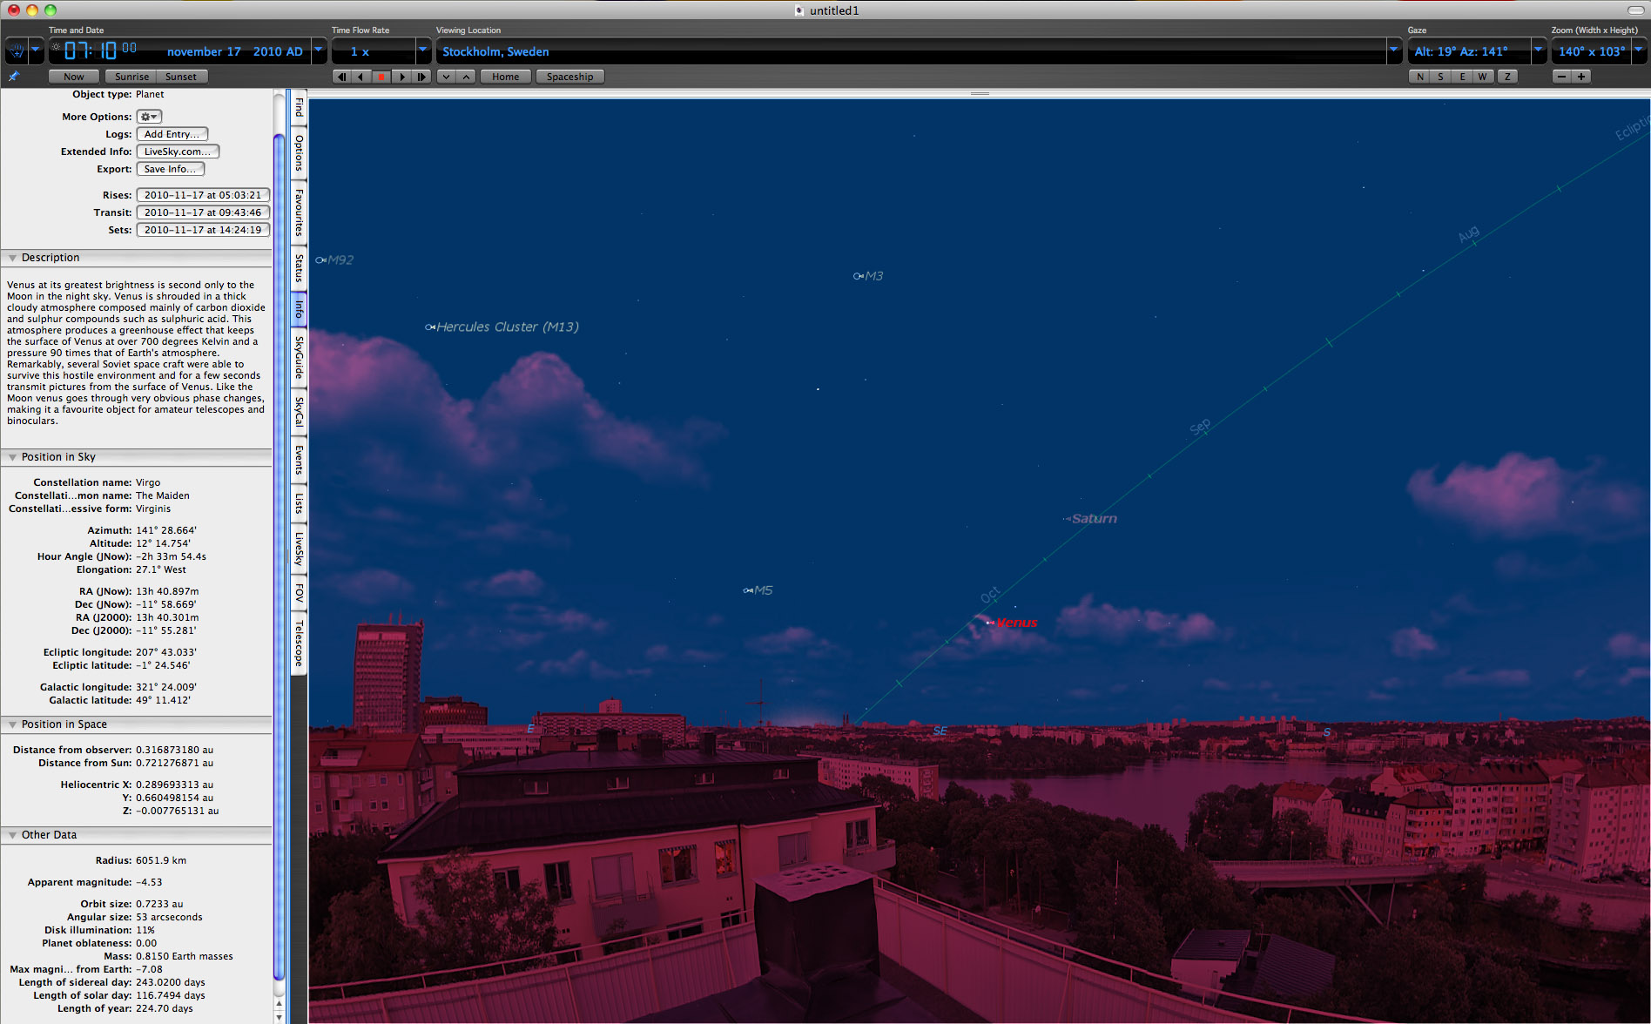Screen dimensions: 1651x1024
Task: Collapse the Position in Space section
Action: pos(12,724)
